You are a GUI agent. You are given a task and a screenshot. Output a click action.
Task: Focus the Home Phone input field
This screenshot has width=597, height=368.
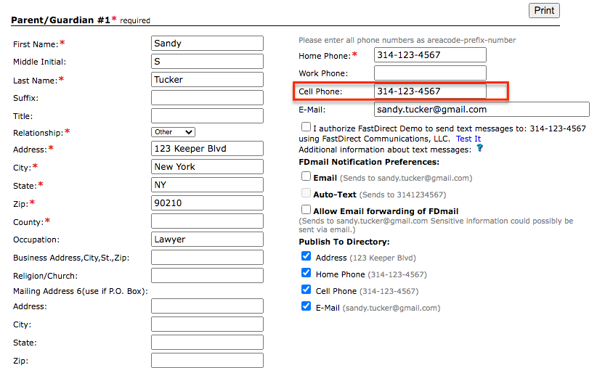coord(430,55)
